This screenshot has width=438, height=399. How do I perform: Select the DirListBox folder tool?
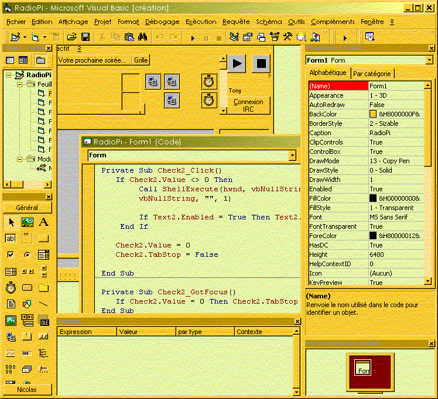pos(43,287)
